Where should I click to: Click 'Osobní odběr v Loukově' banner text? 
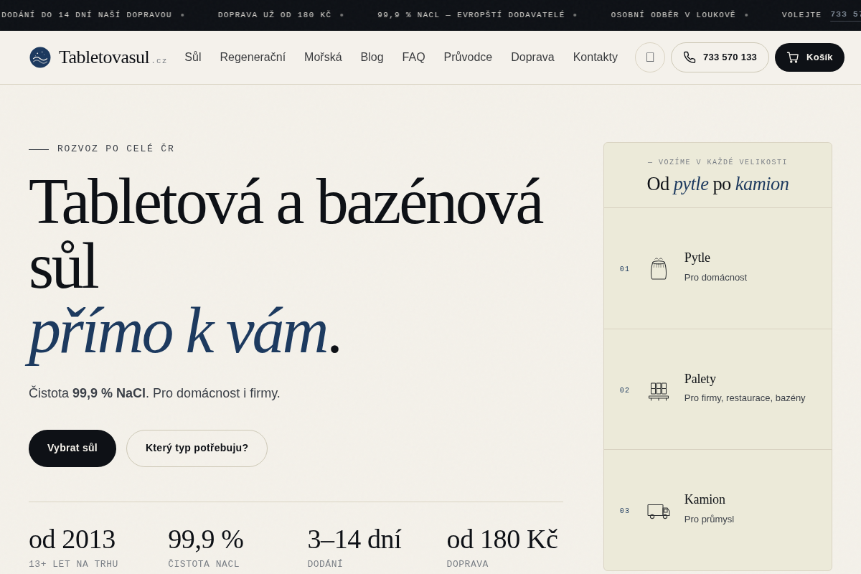(673, 15)
